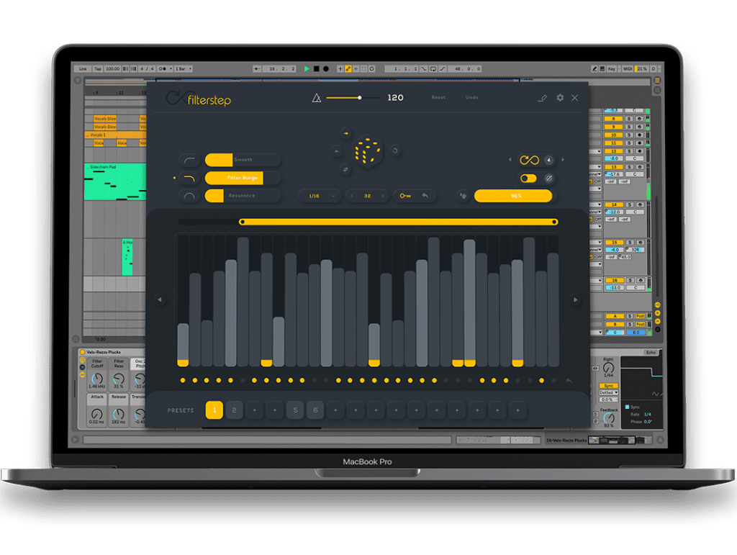The height and width of the screenshot is (555, 737).
Task: Click the Filter Range slider
Action: coord(243,178)
